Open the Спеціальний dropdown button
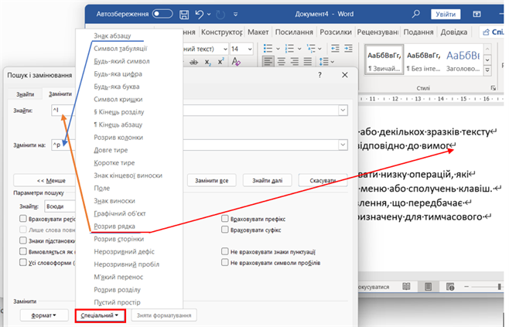Screen dimensions: 509x327 coord(101,315)
